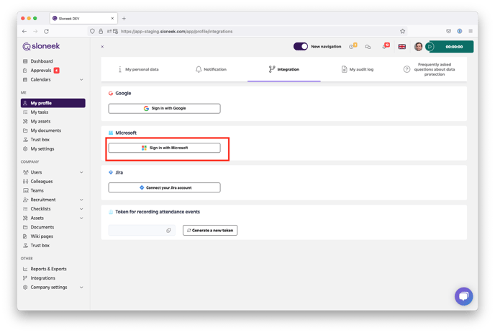The height and width of the screenshot is (333, 495).
Task: Switch to the My personal data tab
Action: [x=138, y=69]
